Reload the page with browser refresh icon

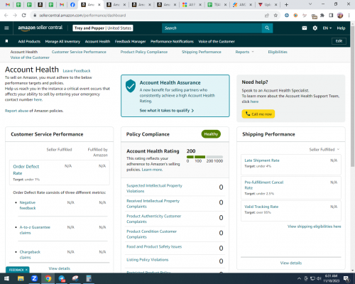(x=23, y=16)
